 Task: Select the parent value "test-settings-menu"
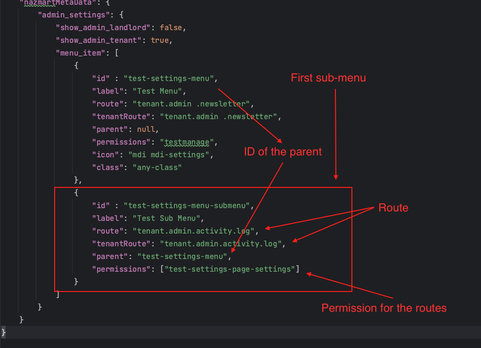pos(182,257)
